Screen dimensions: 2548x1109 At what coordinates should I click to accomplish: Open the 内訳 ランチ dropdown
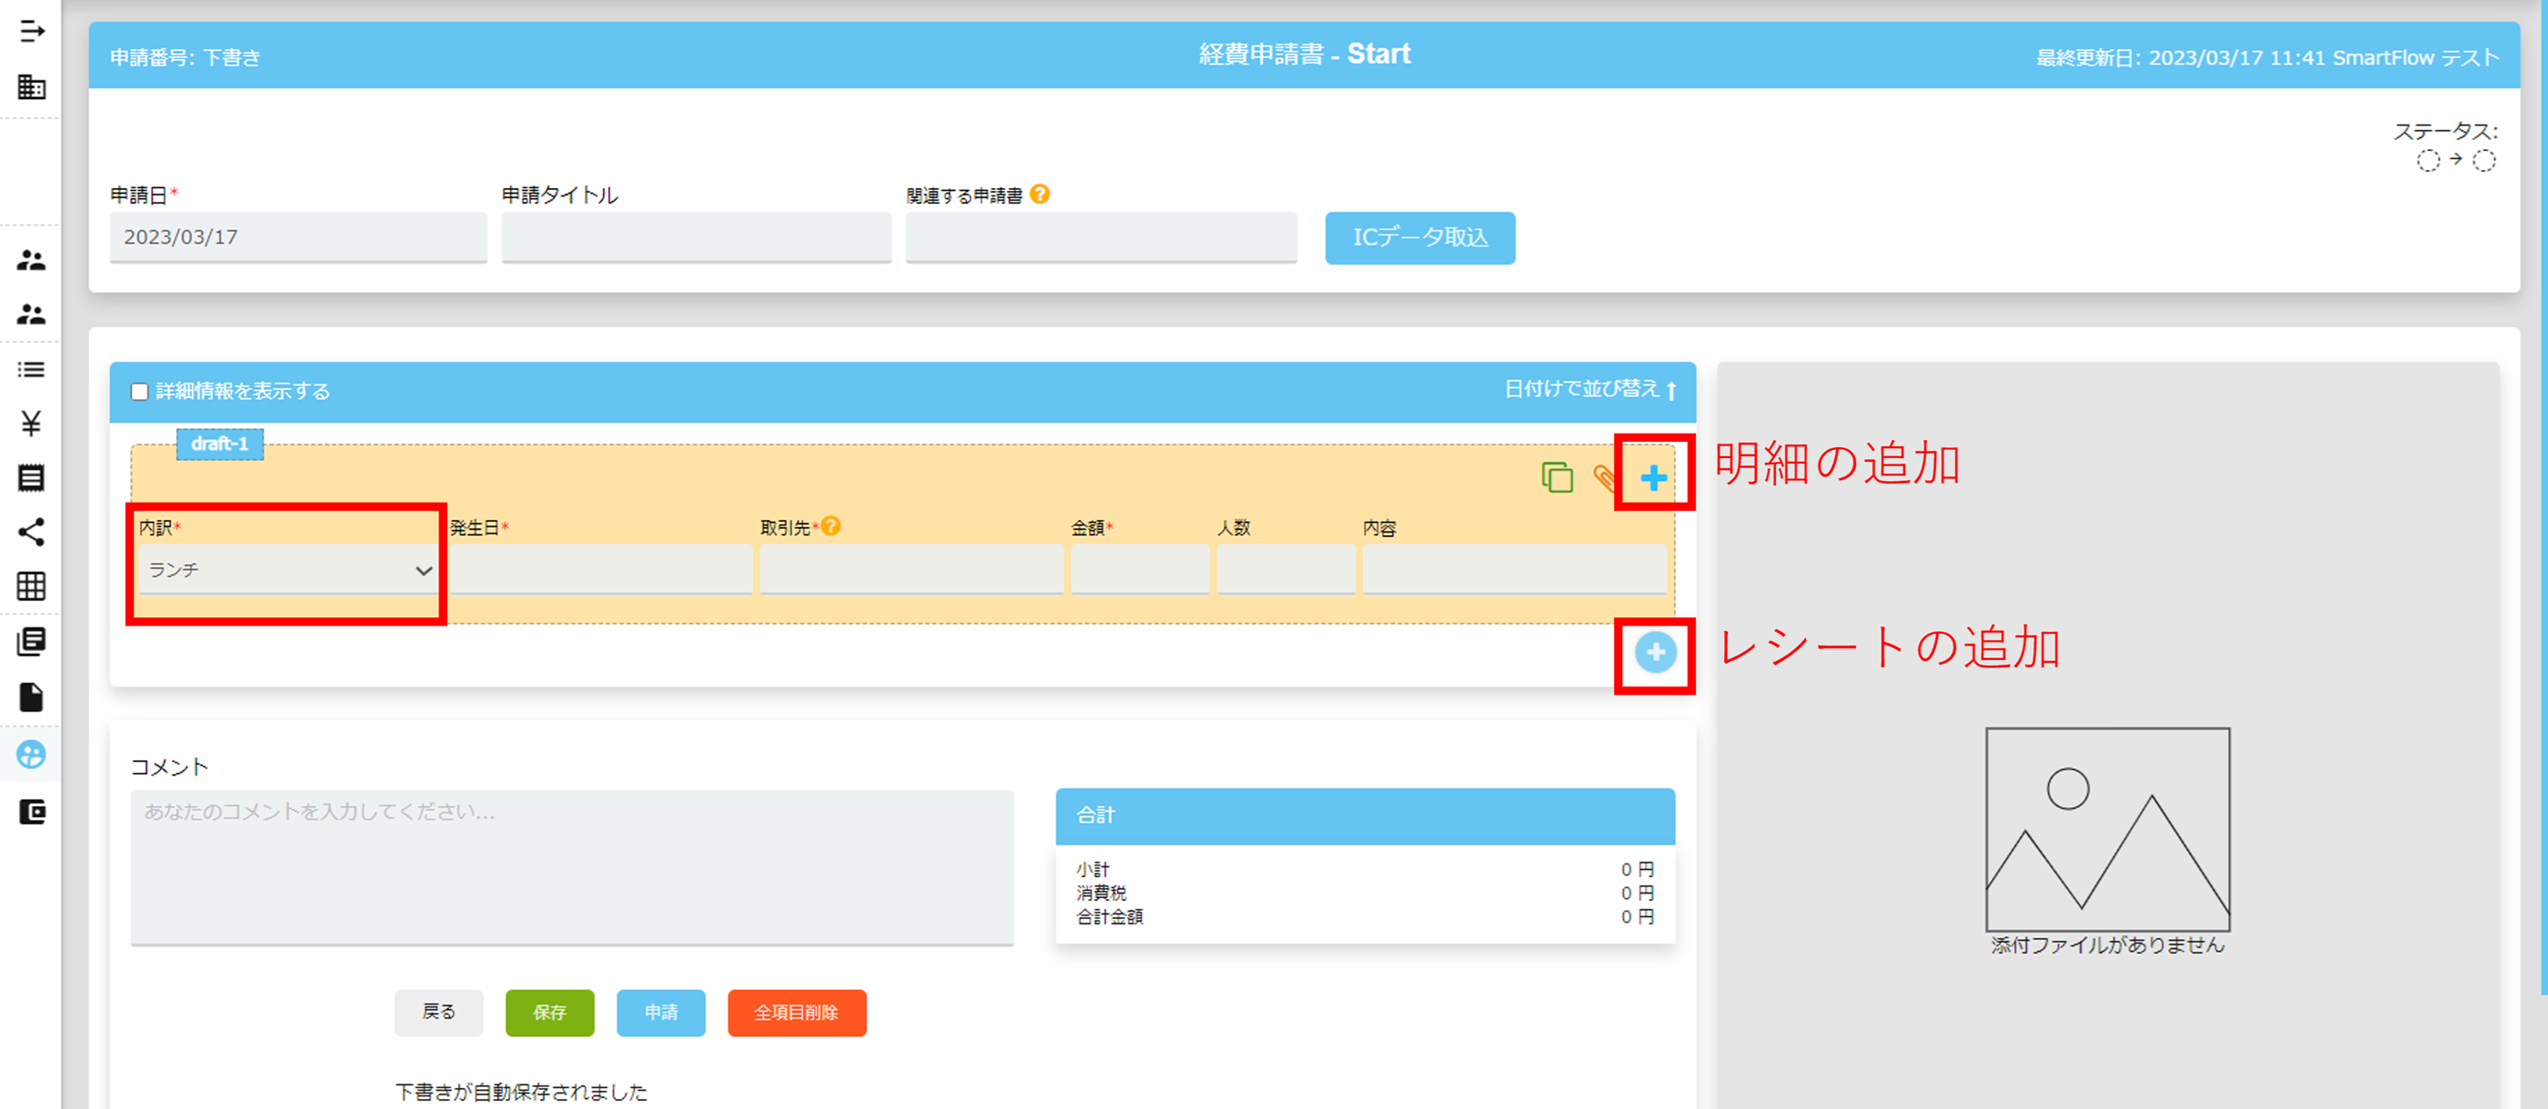click(x=288, y=570)
